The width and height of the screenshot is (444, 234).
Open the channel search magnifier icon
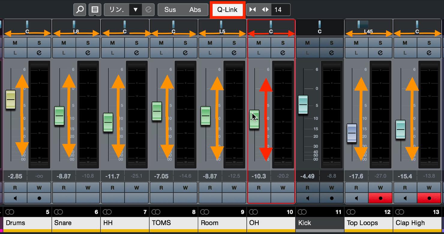80,10
